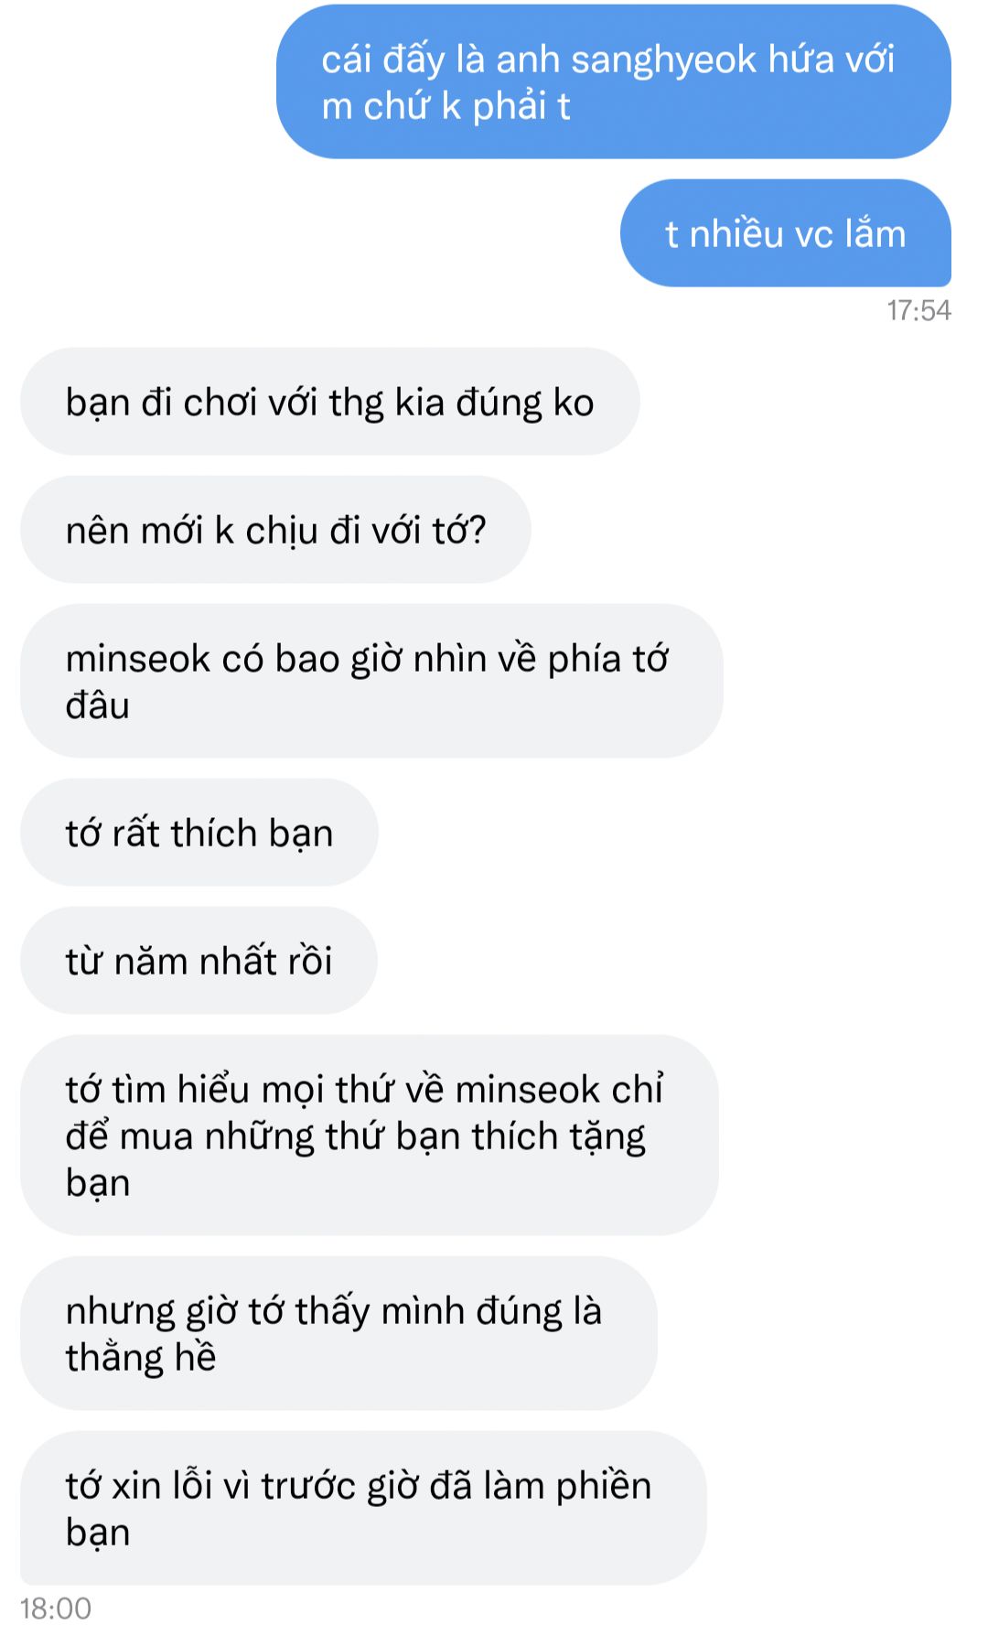Tap the message 'nên mới k chịu đi với tớ?'
988x1625 pixels.
coord(275,530)
